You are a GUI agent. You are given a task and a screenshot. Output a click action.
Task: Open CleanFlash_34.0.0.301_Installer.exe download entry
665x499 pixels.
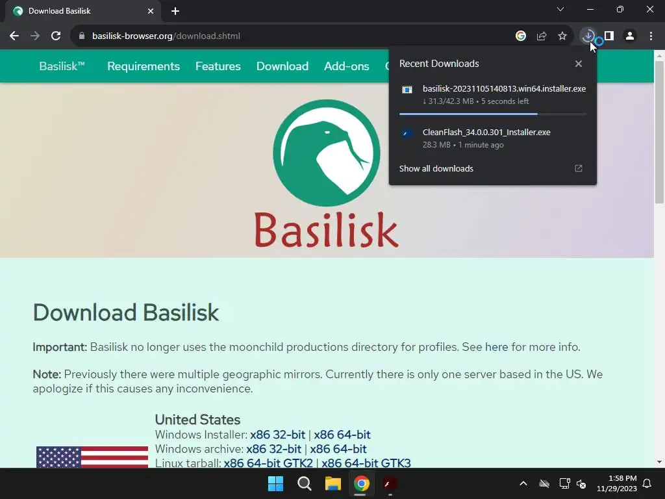[493, 138]
